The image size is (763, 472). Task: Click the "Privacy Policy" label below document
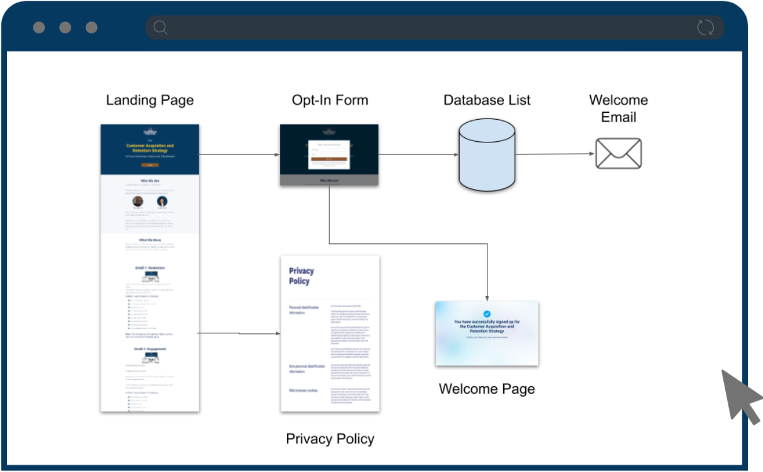tap(330, 439)
